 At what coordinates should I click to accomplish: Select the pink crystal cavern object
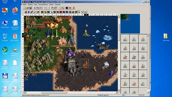click(62, 41)
